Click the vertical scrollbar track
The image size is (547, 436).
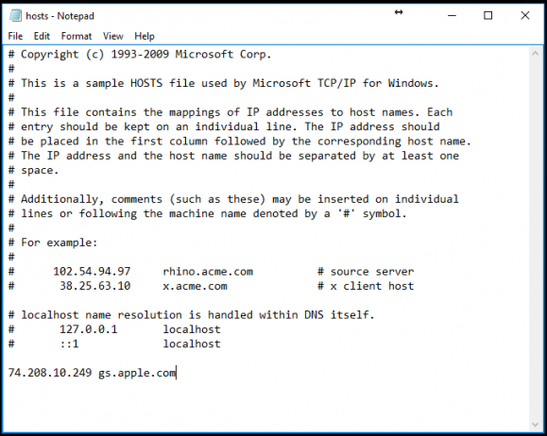tap(535, 239)
